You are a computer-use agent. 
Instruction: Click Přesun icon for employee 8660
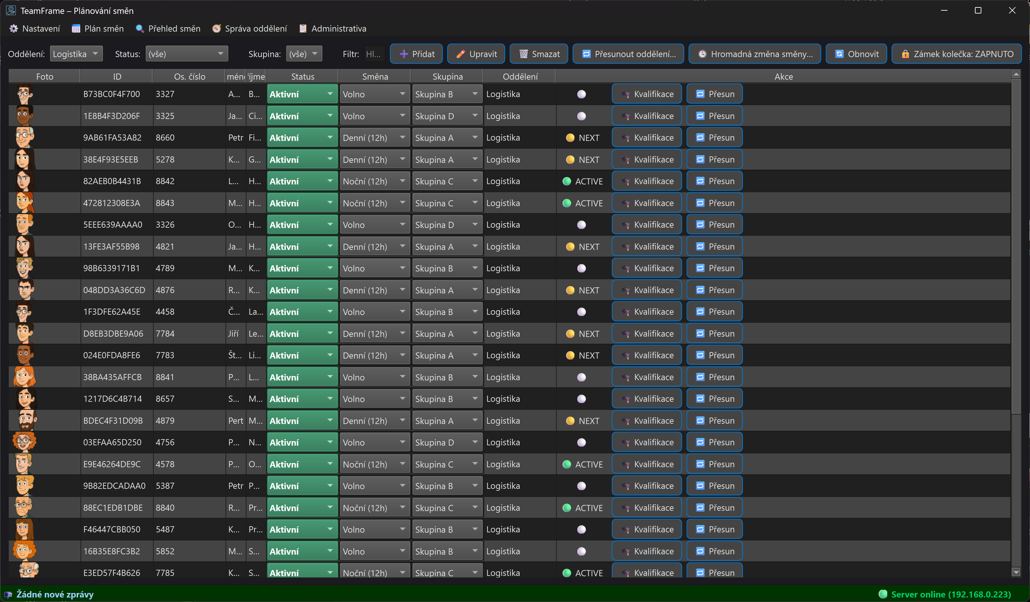(x=700, y=138)
